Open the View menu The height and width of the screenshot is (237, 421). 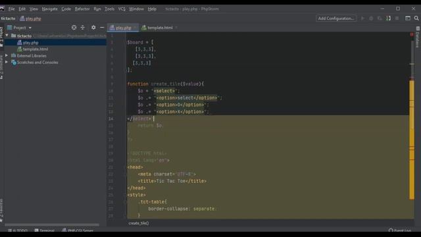pos(34,9)
